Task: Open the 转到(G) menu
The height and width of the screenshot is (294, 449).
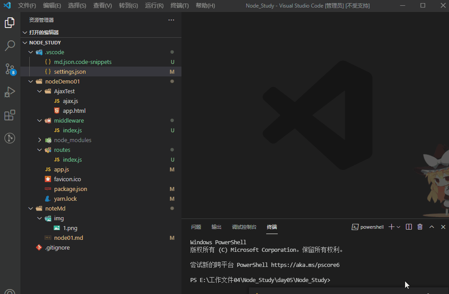Action: pyautogui.click(x=128, y=5)
